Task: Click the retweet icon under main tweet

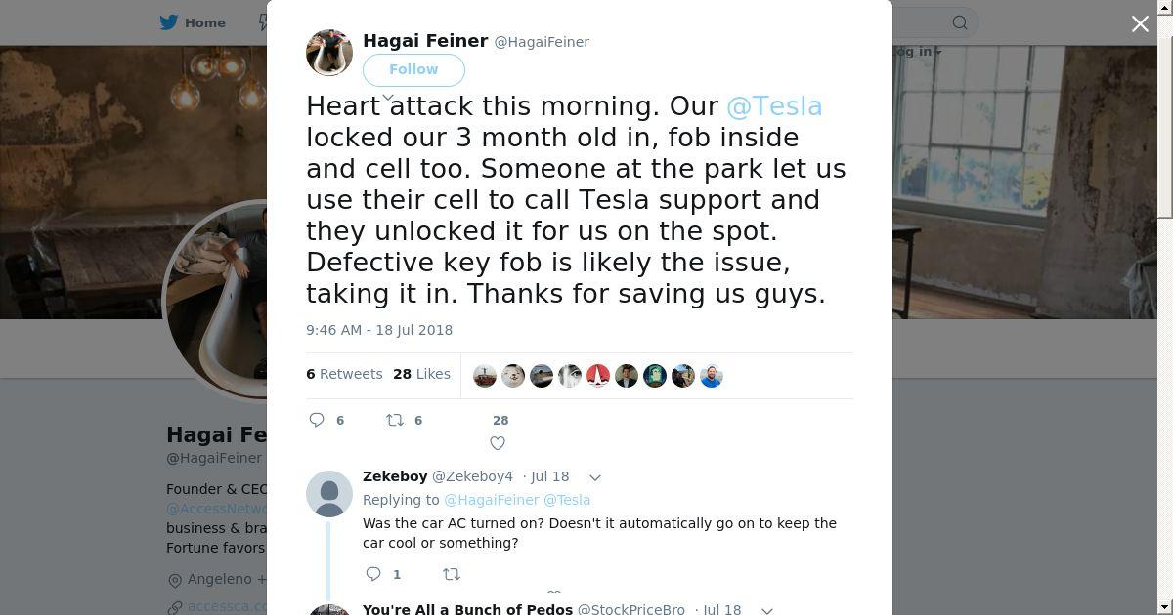Action: tap(395, 420)
